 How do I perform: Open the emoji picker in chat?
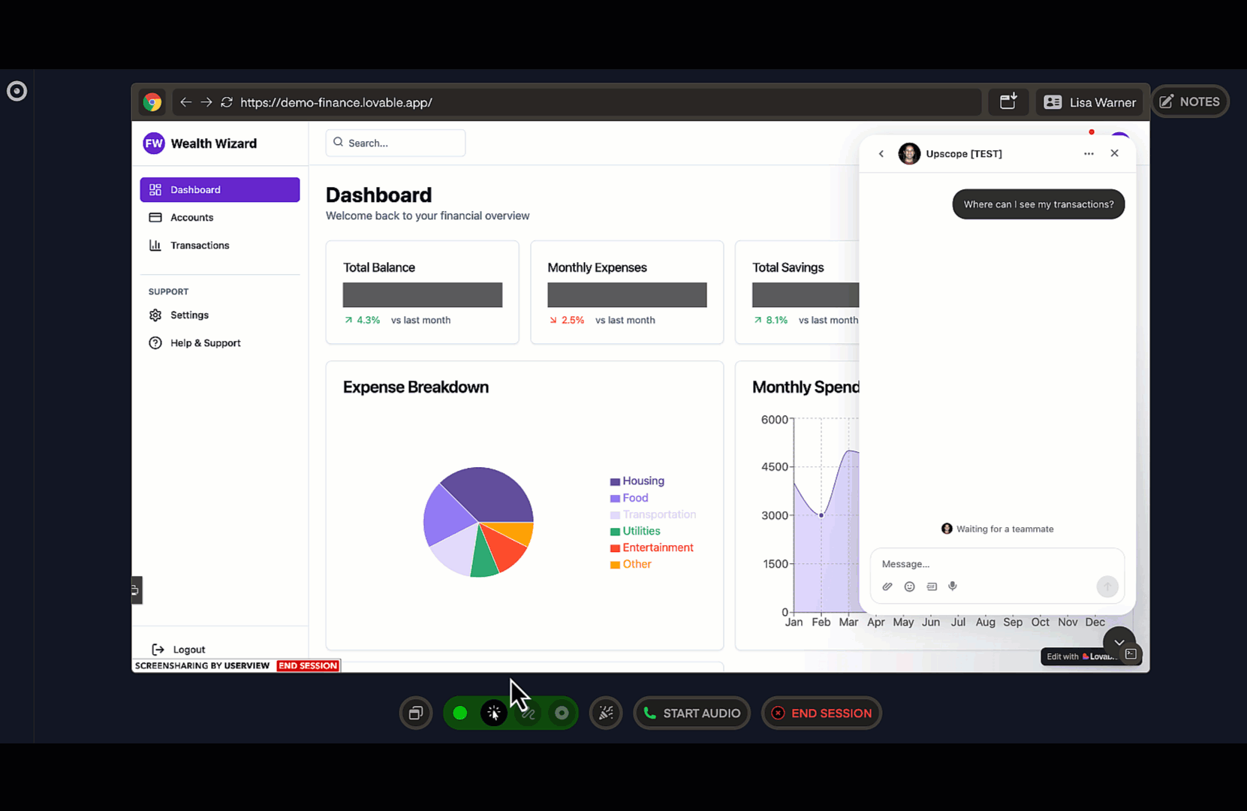tap(909, 586)
